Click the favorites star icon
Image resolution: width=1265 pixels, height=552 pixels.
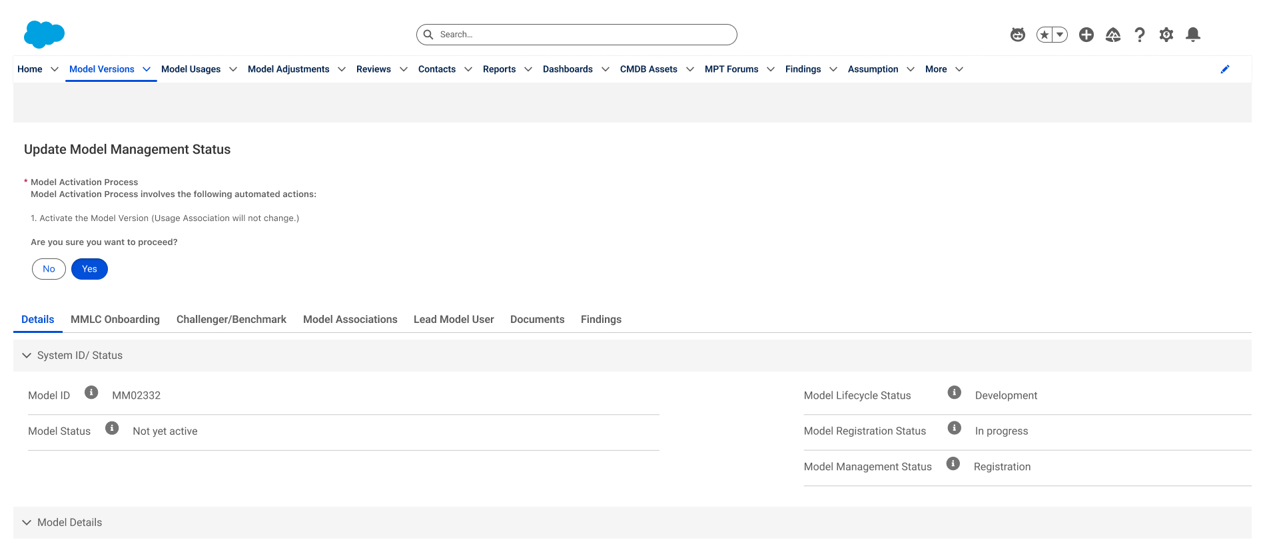pyautogui.click(x=1045, y=35)
